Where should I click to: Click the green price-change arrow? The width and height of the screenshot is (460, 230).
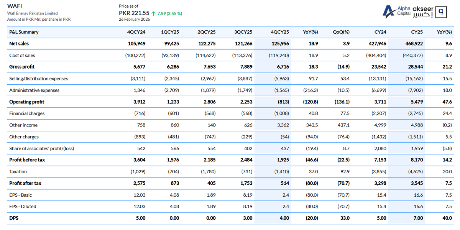coord(153,13)
